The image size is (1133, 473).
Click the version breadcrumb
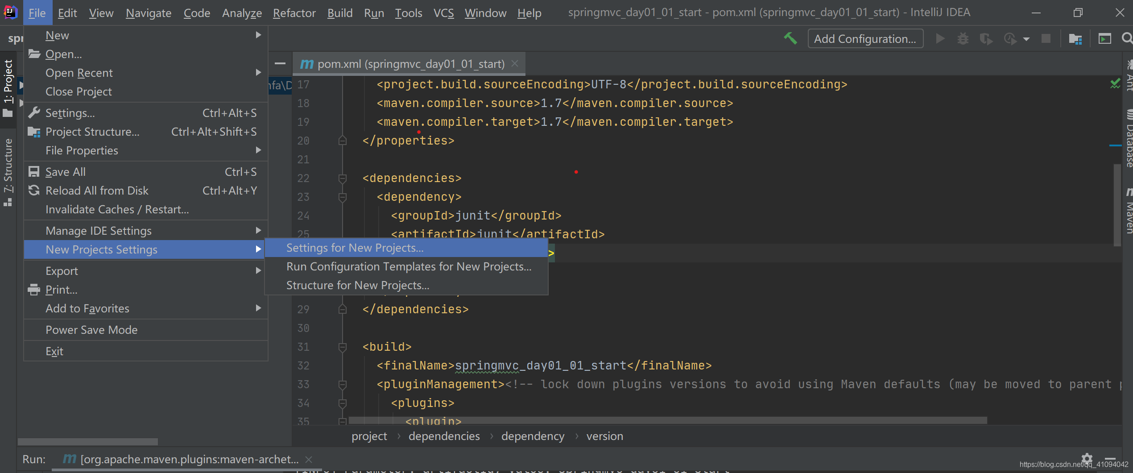605,436
